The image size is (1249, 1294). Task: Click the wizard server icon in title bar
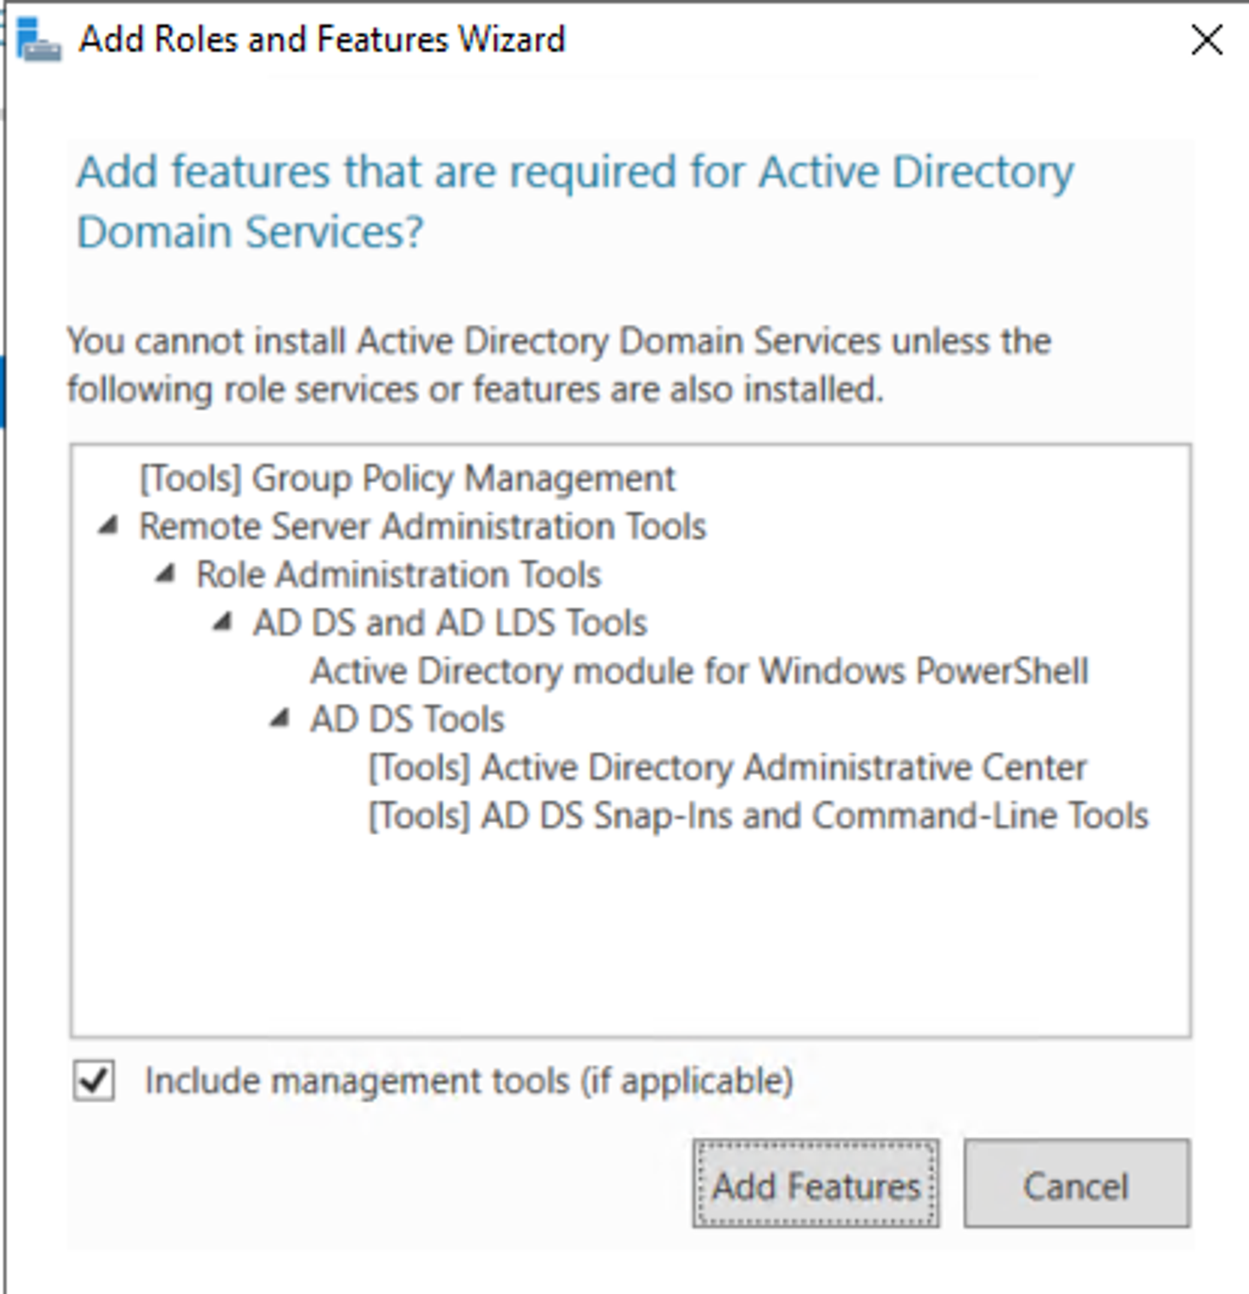pos(39,40)
